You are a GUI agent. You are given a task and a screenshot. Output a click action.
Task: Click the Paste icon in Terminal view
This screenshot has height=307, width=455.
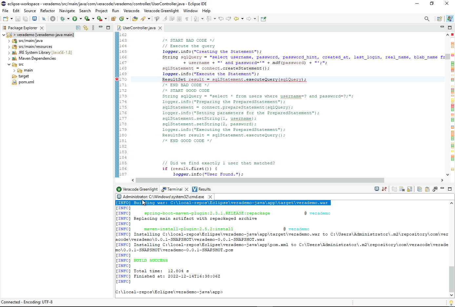pyautogui.click(x=427, y=189)
